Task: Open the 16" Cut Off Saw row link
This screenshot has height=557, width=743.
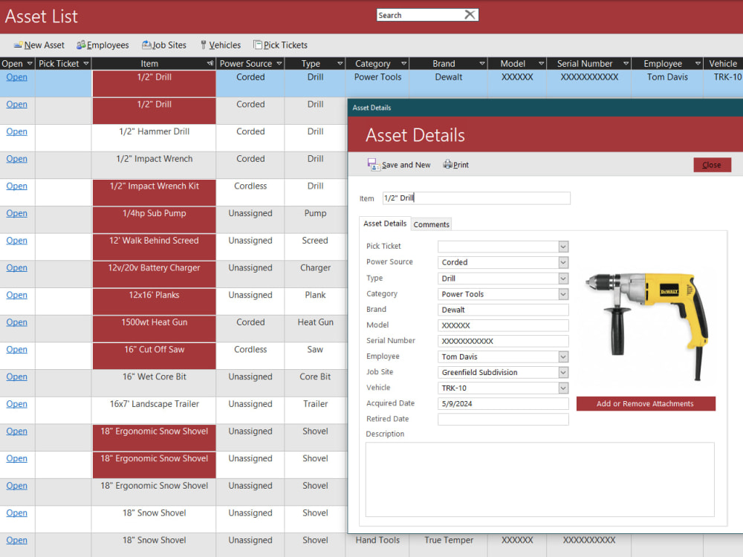Action: tap(16, 350)
